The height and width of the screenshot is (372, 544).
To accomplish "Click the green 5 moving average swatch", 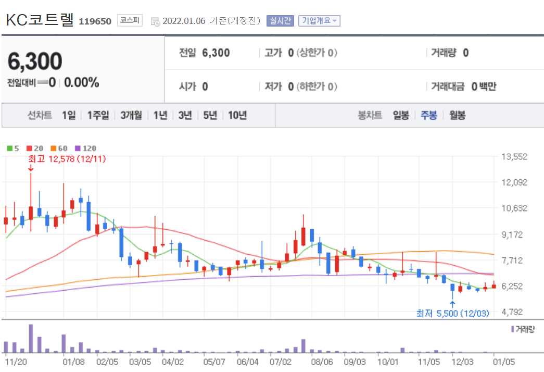I will [10, 148].
